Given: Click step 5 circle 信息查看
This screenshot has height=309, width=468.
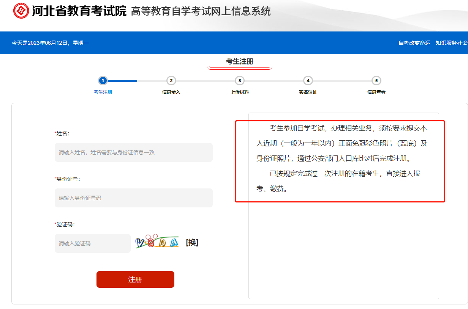Looking at the screenshot, I should click(x=376, y=80).
